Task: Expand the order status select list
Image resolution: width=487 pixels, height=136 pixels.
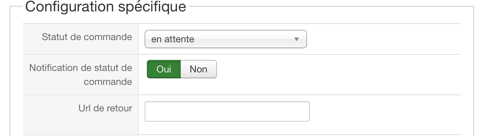Action: click(x=225, y=39)
